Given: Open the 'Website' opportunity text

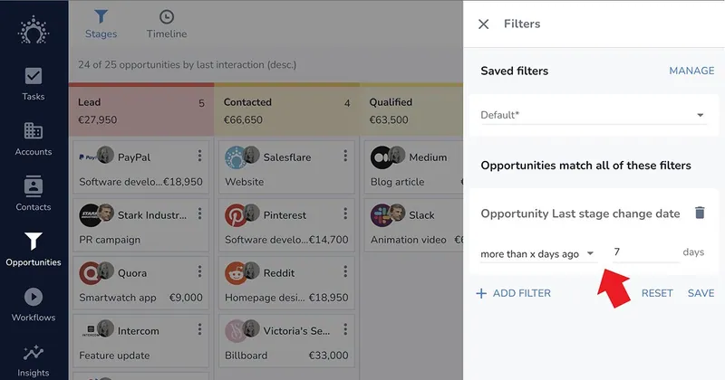Looking at the screenshot, I should (x=244, y=182).
